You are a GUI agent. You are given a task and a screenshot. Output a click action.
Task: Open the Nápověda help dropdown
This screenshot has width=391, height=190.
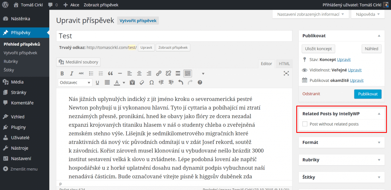(x=368, y=14)
